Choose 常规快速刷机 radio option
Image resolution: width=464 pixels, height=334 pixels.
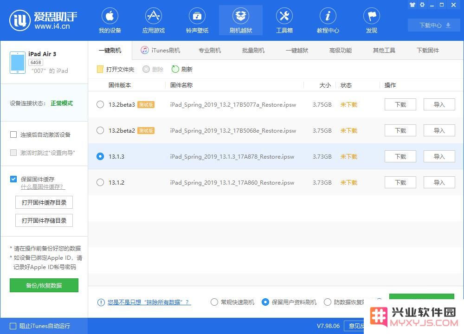pyautogui.click(x=214, y=302)
